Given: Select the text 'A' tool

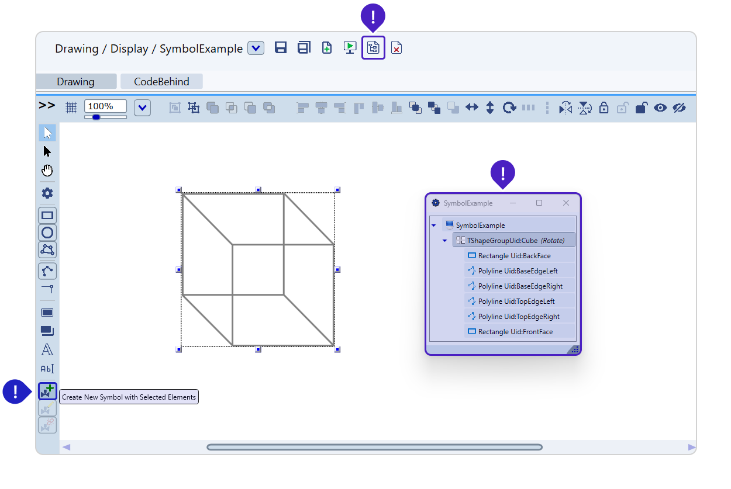Looking at the screenshot, I should (x=47, y=350).
